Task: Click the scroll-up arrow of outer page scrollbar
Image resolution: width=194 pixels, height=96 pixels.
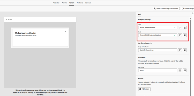Action: [x=193, y=13]
